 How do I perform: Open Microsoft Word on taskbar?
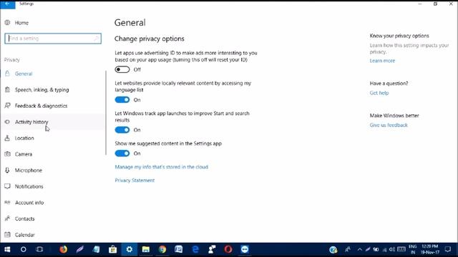point(179,249)
